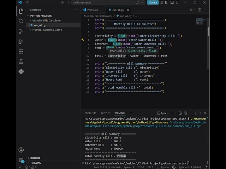The height and width of the screenshot is (169, 226).
Task: Open the Extensions view
Action: (21, 51)
